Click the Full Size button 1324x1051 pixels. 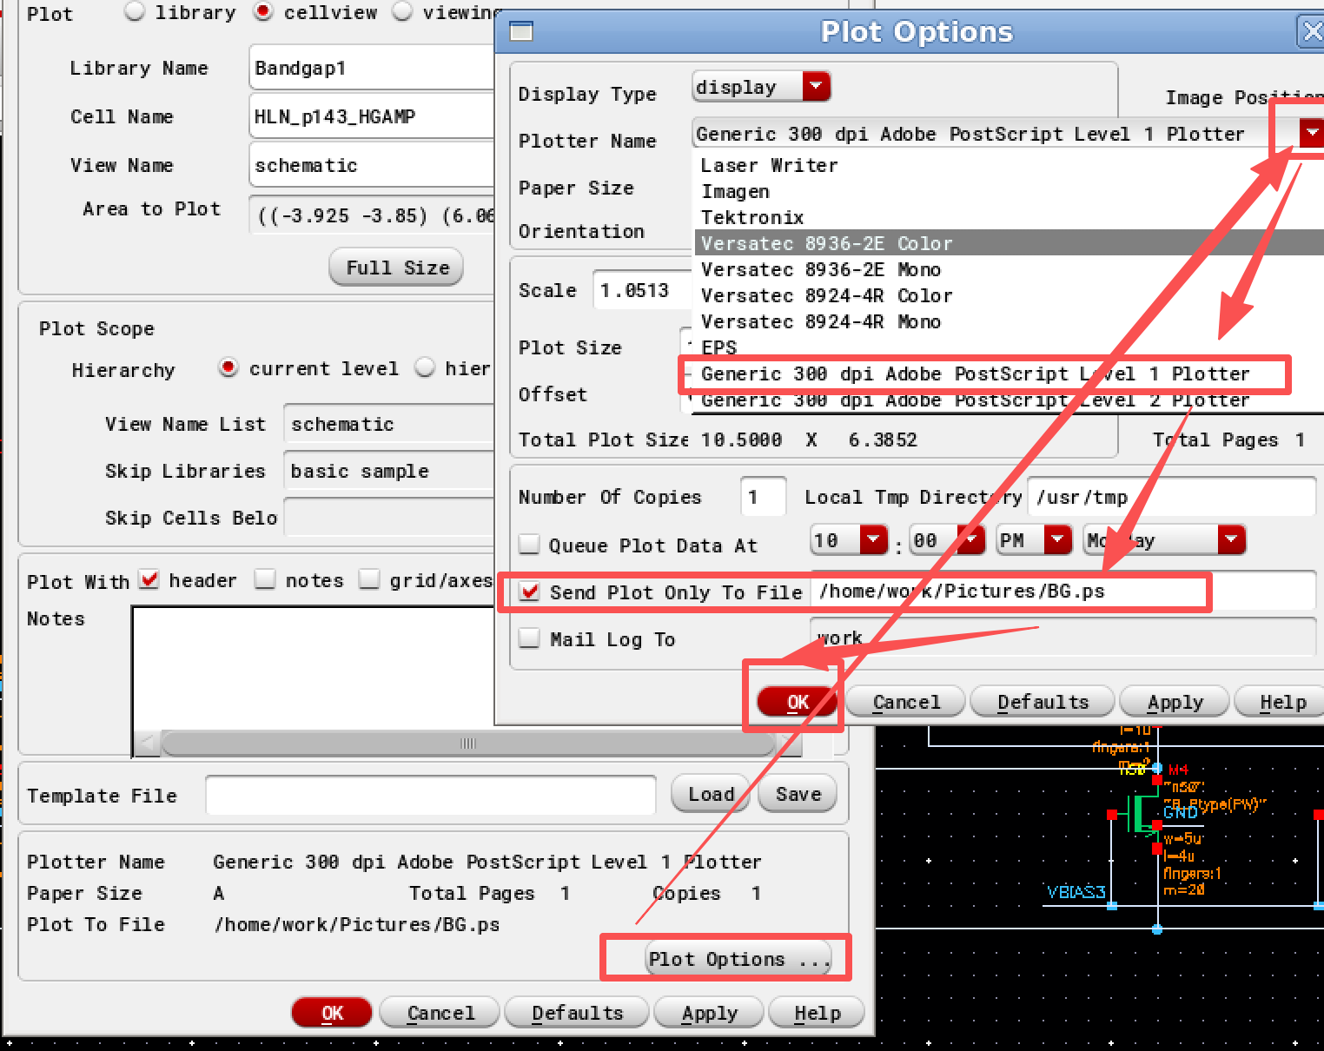tap(396, 267)
